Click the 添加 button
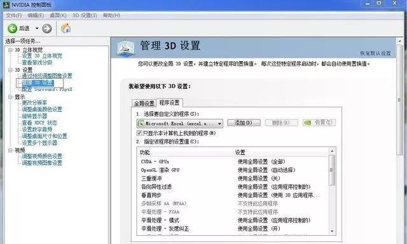 point(244,123)
